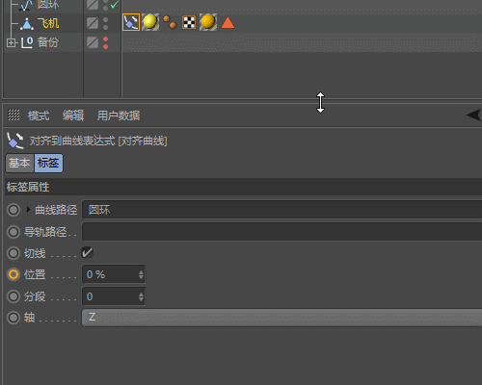The width and height of the screenshot is (482, 385).
Task: Click the attribute manager grip dots icon
Action: click(13, 115)
